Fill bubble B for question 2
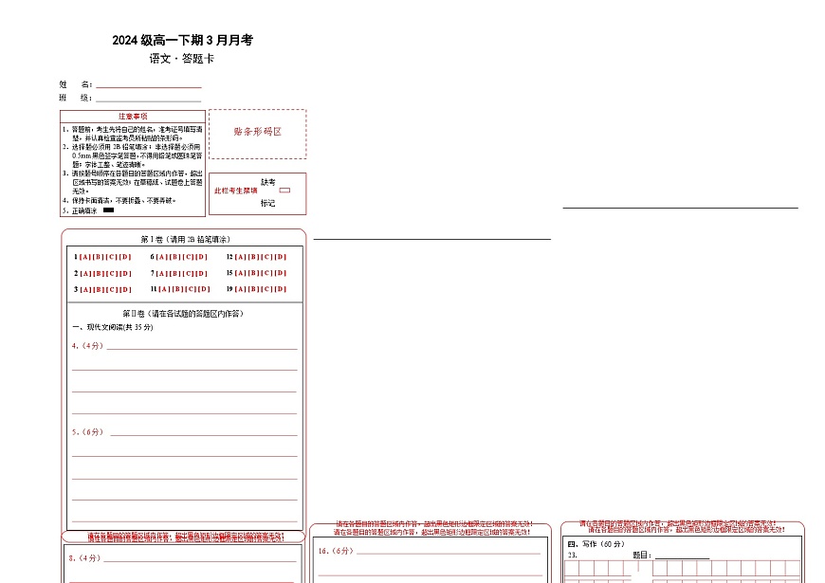The width and height of the screenshot is (825, 583). click(99, 273)
